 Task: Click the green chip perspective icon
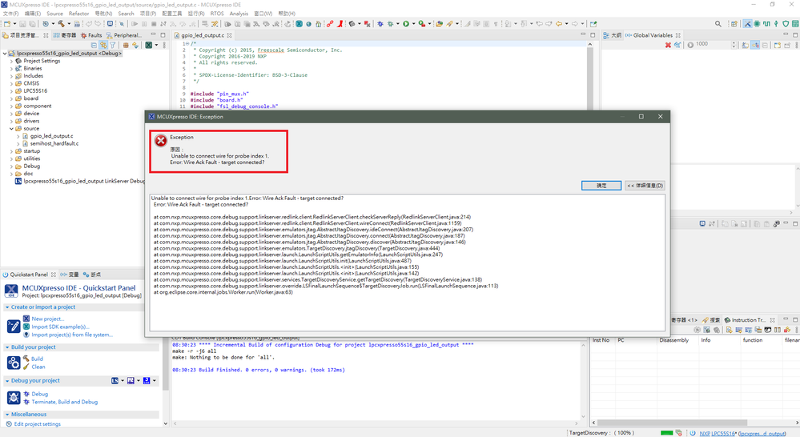click(x=757, y=23)
